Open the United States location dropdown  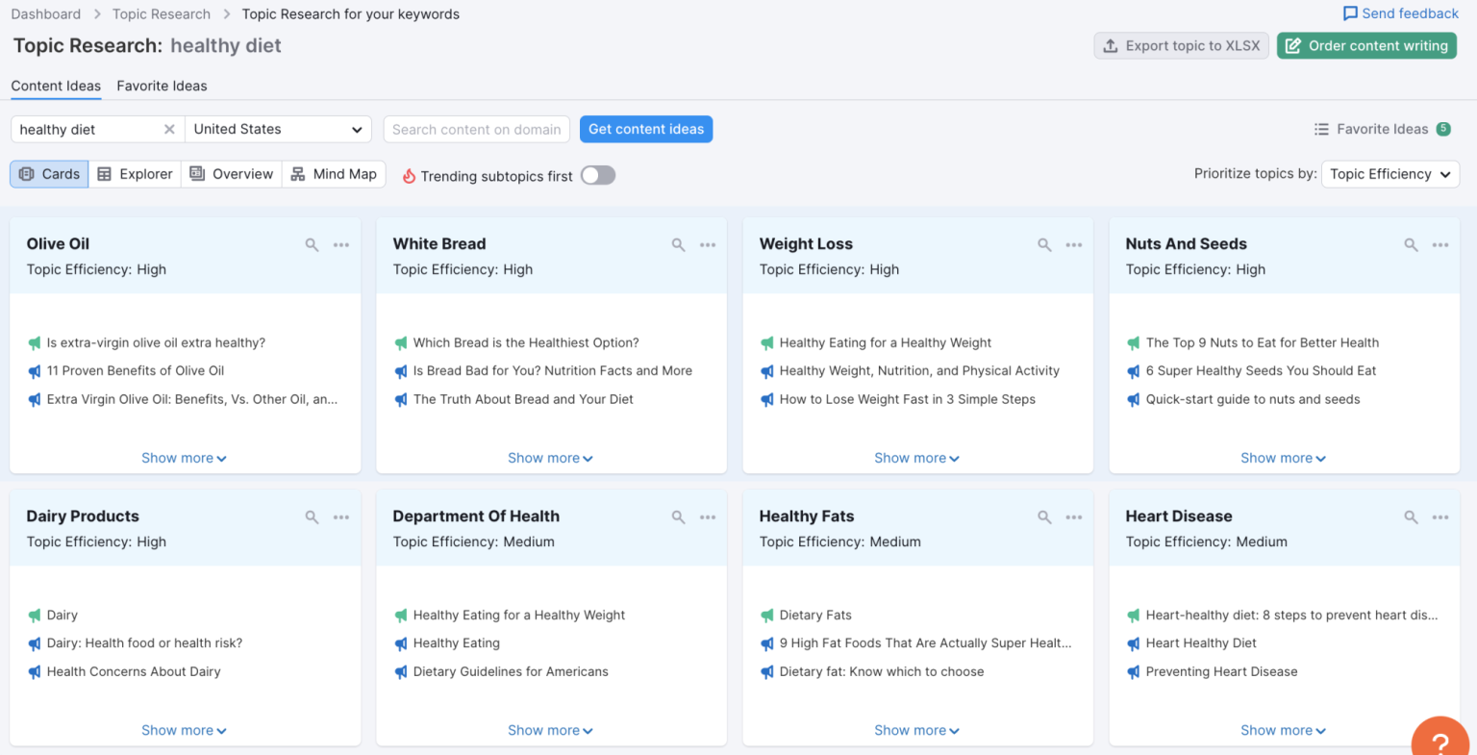[x=278, y=129]
